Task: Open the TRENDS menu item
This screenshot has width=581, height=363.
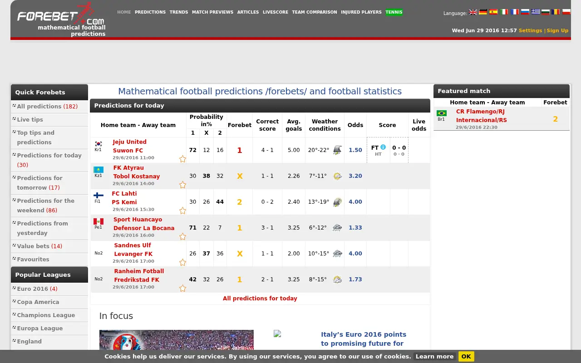Action: pyautogui.click(x=179, y=12)
